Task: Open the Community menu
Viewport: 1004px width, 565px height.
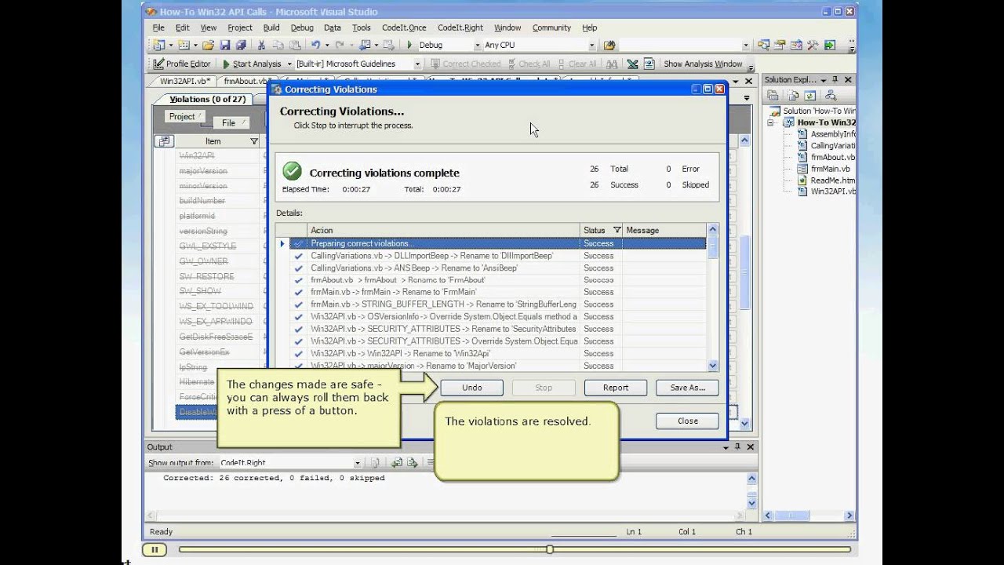Action: coord(551,27)
